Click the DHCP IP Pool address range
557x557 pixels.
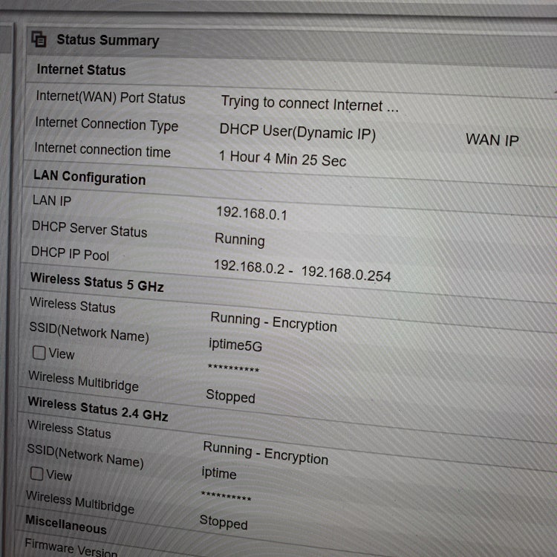[302, 271]
